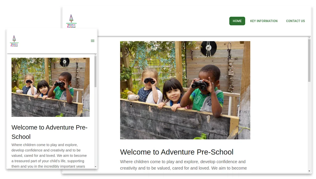Open the KEY INFORMATION page
This screenshot has height=179, width=316.
[264, 21]
